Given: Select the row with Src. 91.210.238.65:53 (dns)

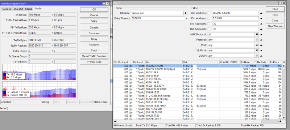Looking at the screenshot, I should tap(198, 96).
